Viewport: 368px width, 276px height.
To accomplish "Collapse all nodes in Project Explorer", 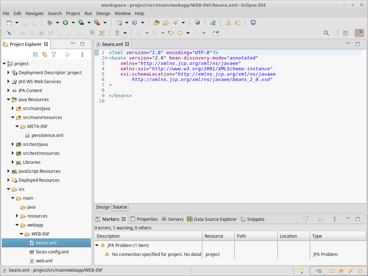I will point(35,54).
